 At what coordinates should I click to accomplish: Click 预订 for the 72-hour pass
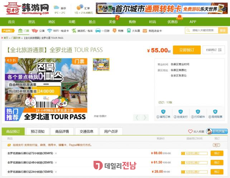point(217,153)
